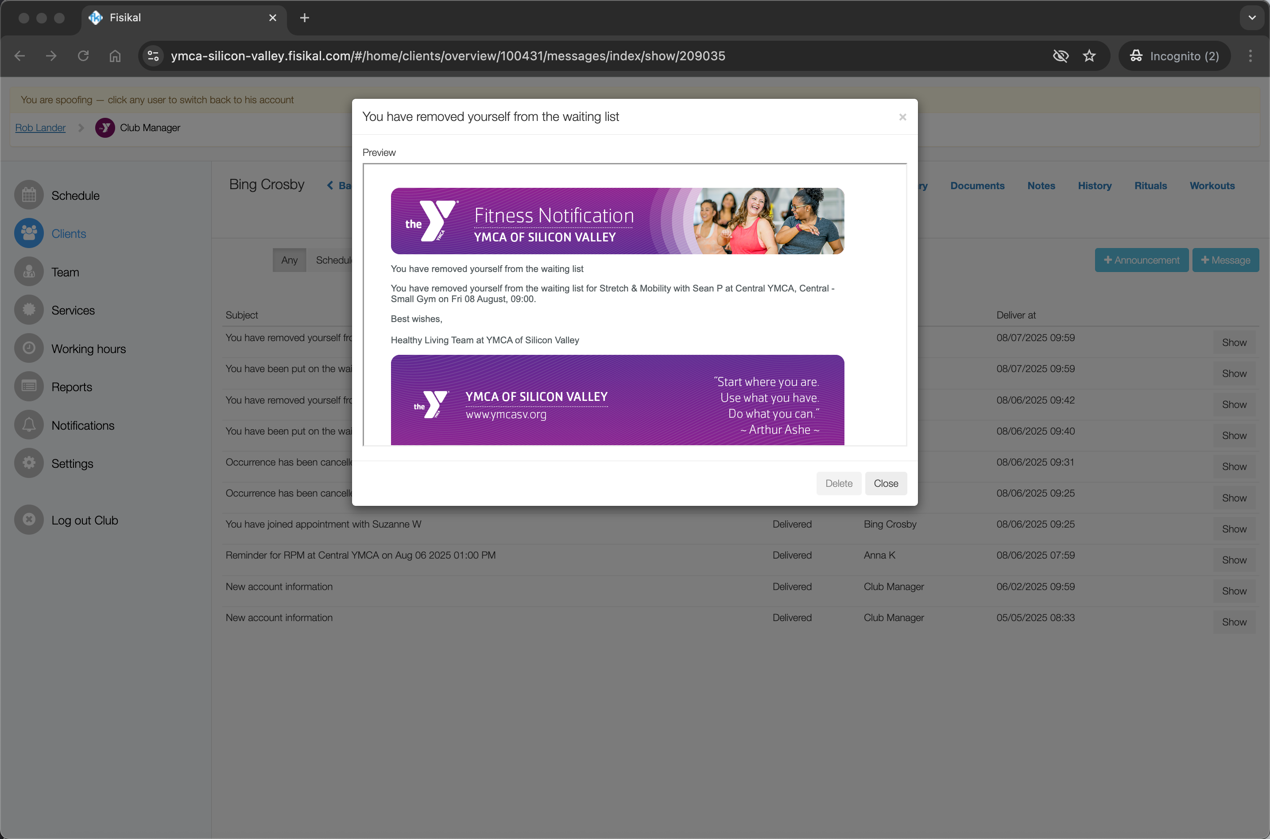Click Show for RPM reminder row
This screenshot has height=839, width=1270.
[x=1234, y=559]
